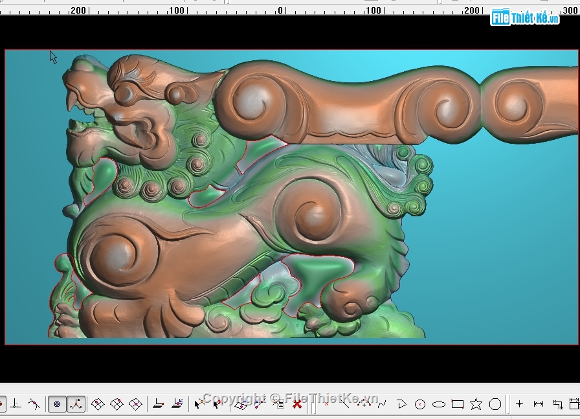Click the stepped double-arrow offset icon
Viewport: 580px width, 419px height.
point(557,404)
